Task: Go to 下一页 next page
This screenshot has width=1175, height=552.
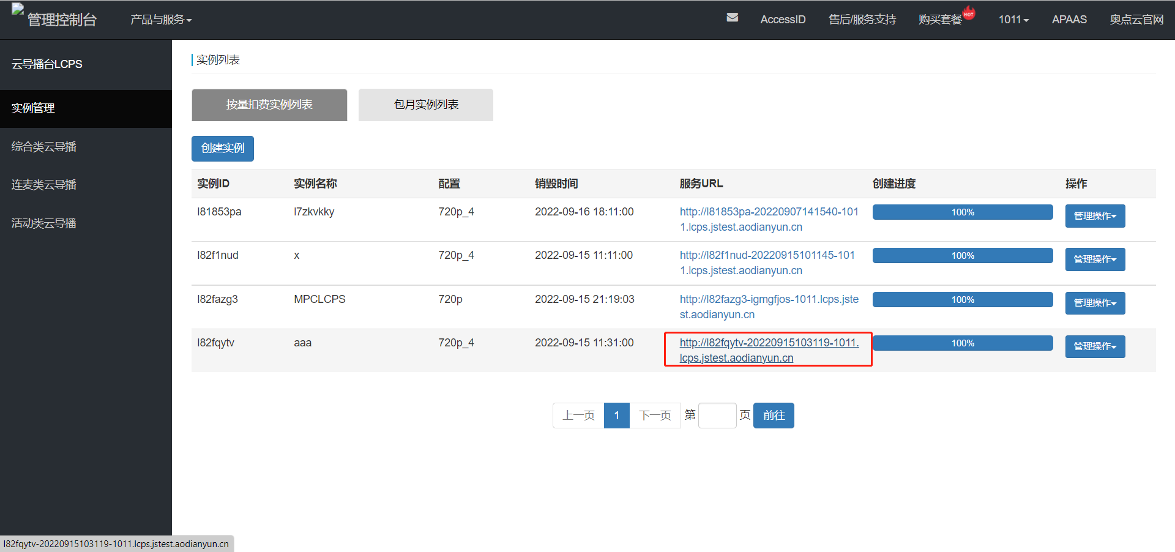Action: [655, 416]
